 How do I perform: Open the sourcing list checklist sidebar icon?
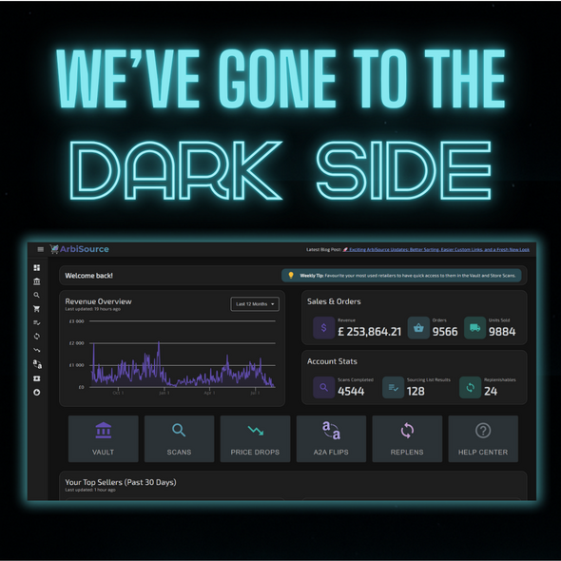coord(37,322)
